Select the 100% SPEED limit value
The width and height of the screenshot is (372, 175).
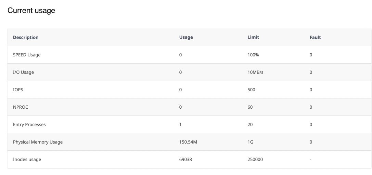[253, 55]
